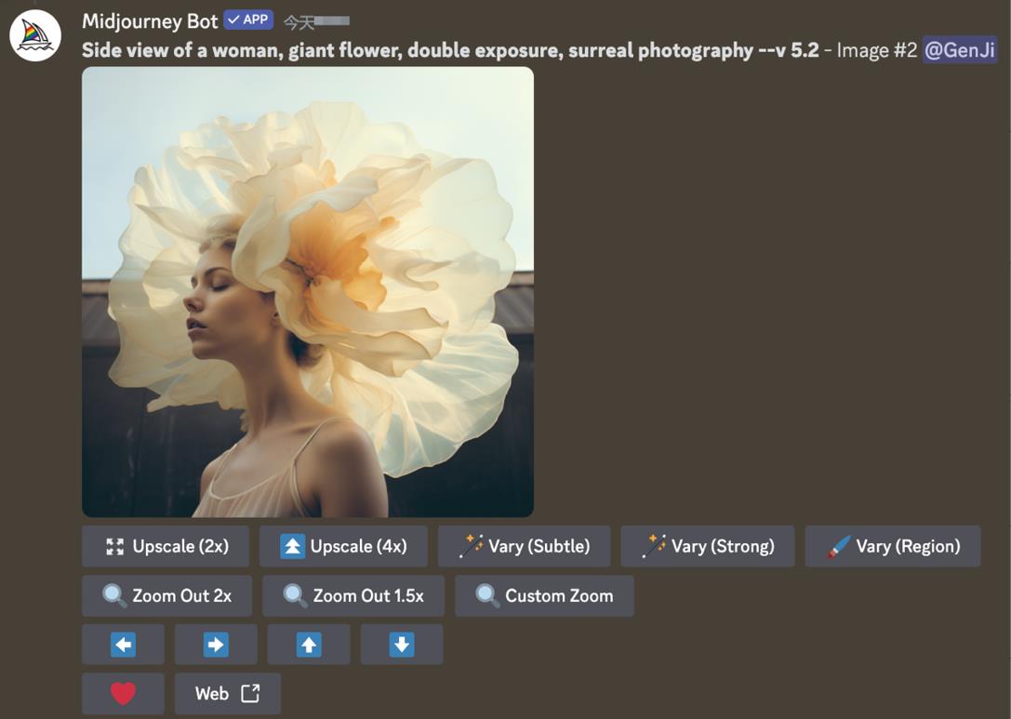The height and width of the screenshot is (719, 1011).
Task: Favorite the image with red heart
Action: [x=123, y=694]
